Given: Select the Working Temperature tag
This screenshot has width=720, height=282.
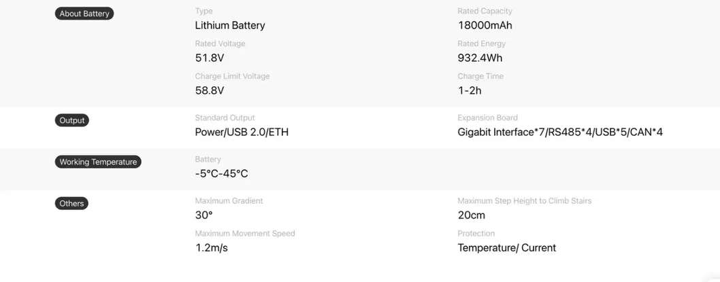Looking at the screenshot, I should [98, 162].
